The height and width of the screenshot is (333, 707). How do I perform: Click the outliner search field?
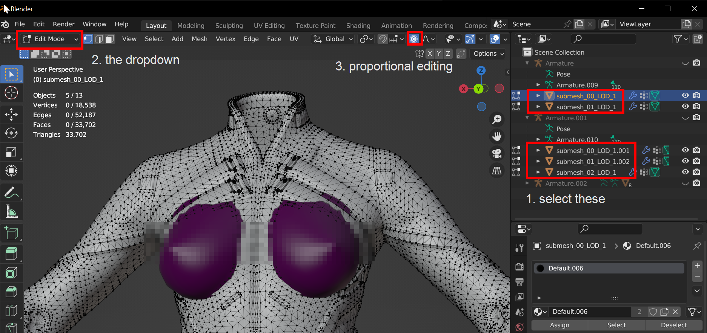pyautogui.click(x=603, y=39)
